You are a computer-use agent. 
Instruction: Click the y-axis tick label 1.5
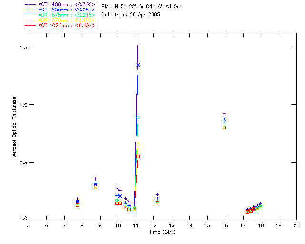[23, 47]
